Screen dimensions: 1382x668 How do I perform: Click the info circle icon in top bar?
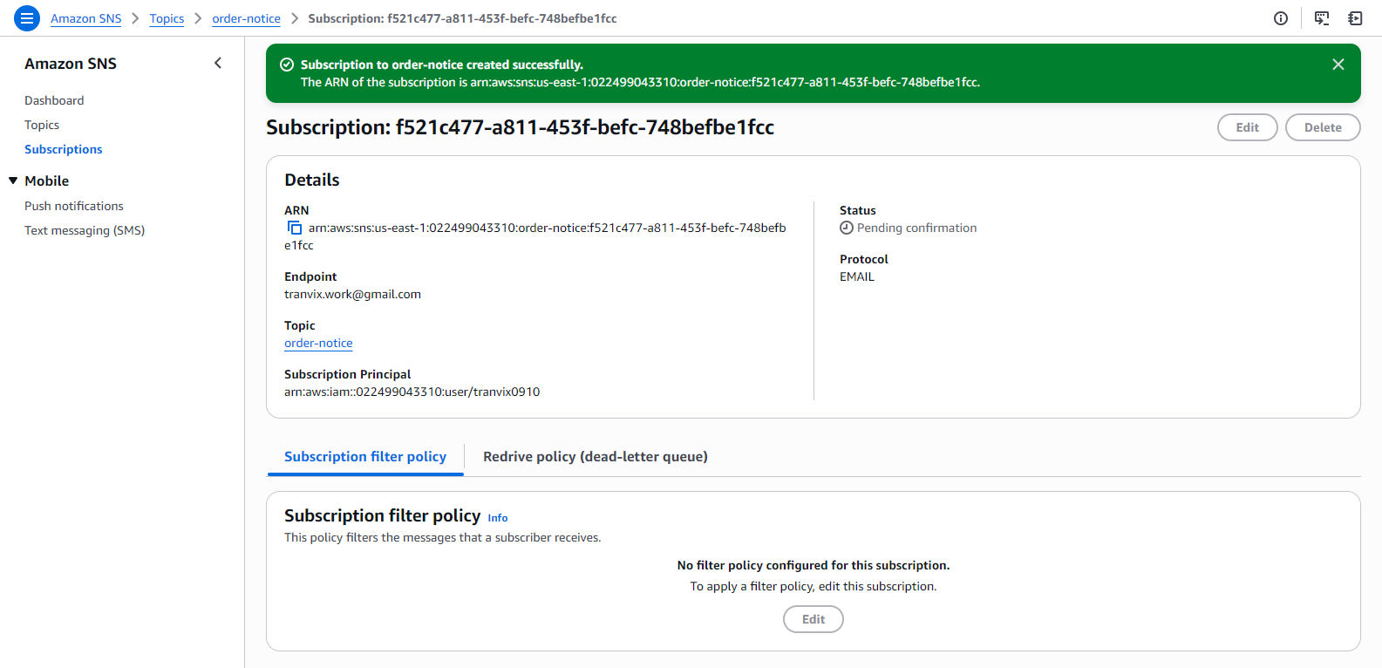[1281, 18]
